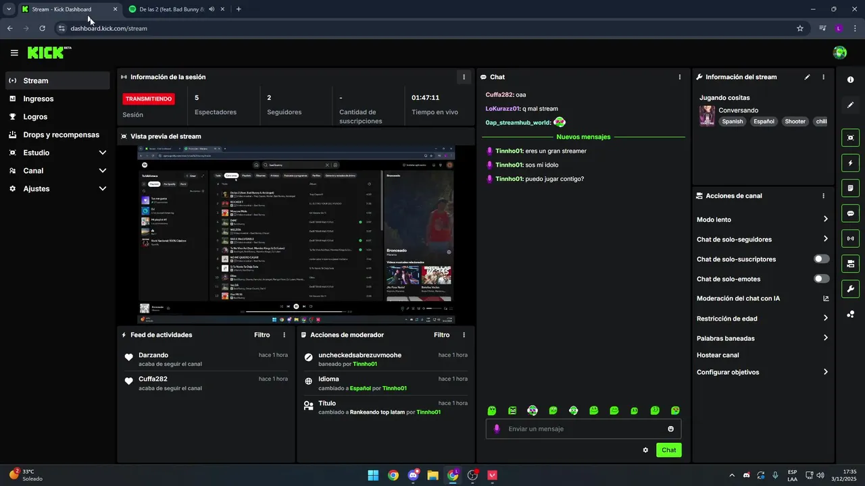This screenshot has height=486, width=865.
Task: Open the emoji picker in the message box
Action: tap(671, 429)
